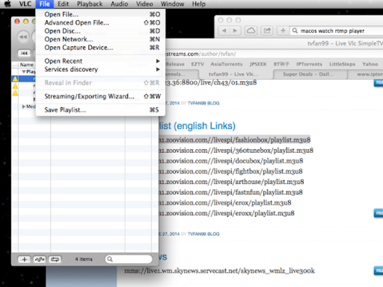Screen dimensions: 383x287
Task: Click the ch43/01.m3u8 stream URL
Action: 211,83
